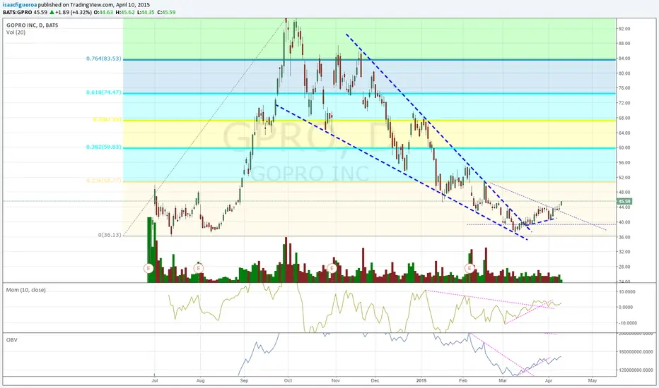Click the 10.0000 momentum axis label

626,292
